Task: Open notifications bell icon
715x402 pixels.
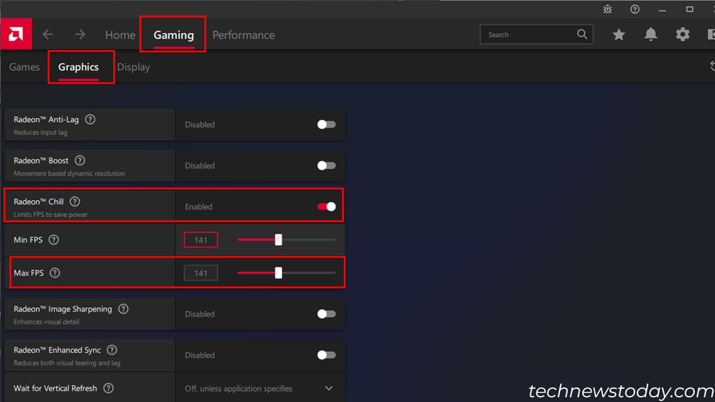Action: (x=651, y=35)
